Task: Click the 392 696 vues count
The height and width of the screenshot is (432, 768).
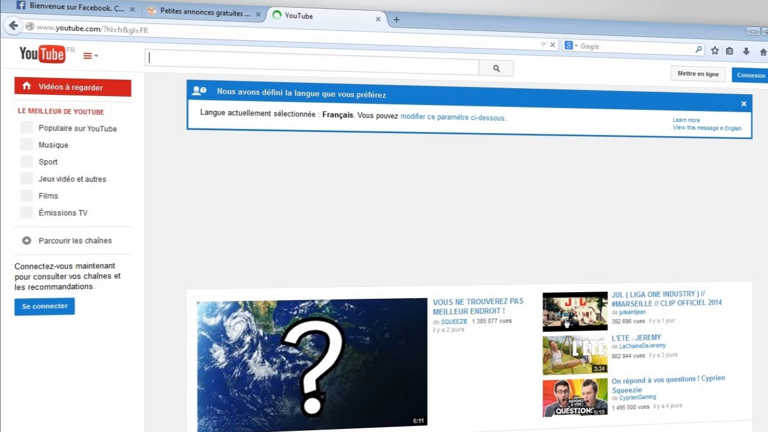Action: point(628,321)
